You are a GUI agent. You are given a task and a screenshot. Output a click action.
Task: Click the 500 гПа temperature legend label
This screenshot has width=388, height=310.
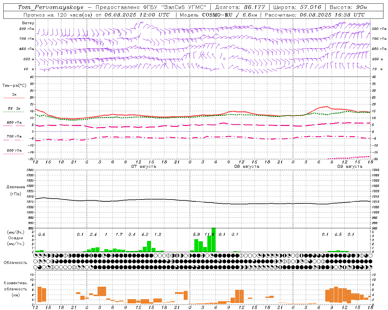click(x=14, y=150)
